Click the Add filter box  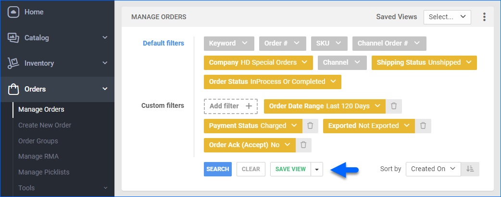click(230, 106)
